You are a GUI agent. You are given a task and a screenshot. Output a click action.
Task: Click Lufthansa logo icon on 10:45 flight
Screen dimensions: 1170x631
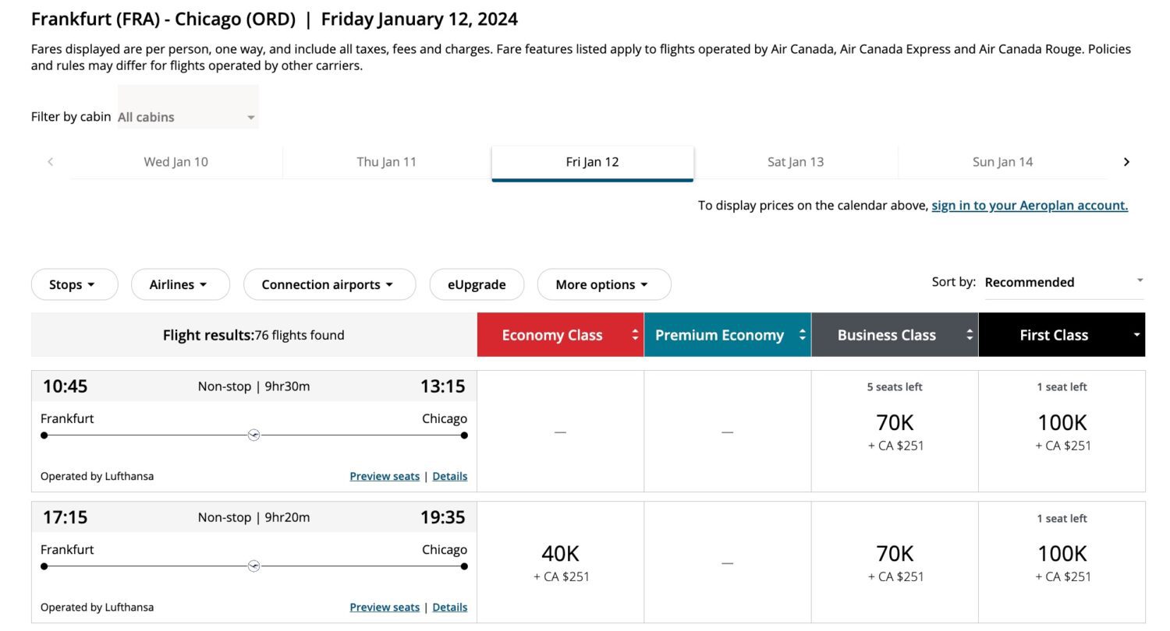(253, 435)
